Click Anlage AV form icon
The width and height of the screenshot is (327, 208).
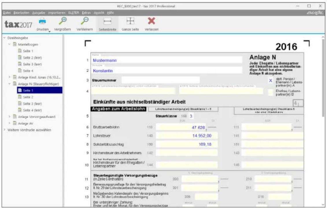[14, 123]
